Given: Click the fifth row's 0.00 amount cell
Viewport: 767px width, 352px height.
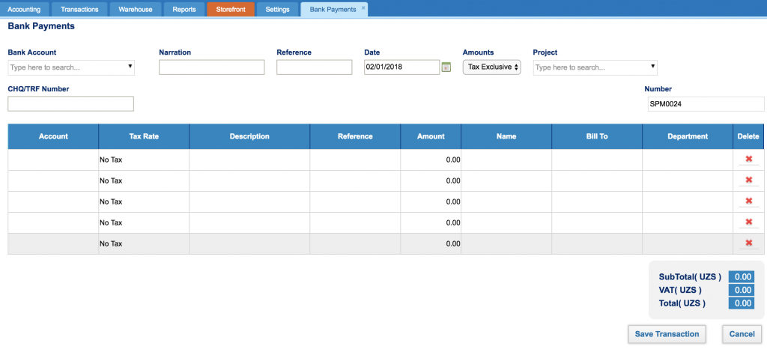Looking at the screenshot, I should click(431, 243).
